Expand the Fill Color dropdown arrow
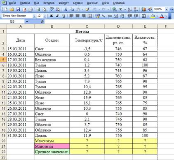The height and width of the screenshot is (160, 174). coord(157,16)
